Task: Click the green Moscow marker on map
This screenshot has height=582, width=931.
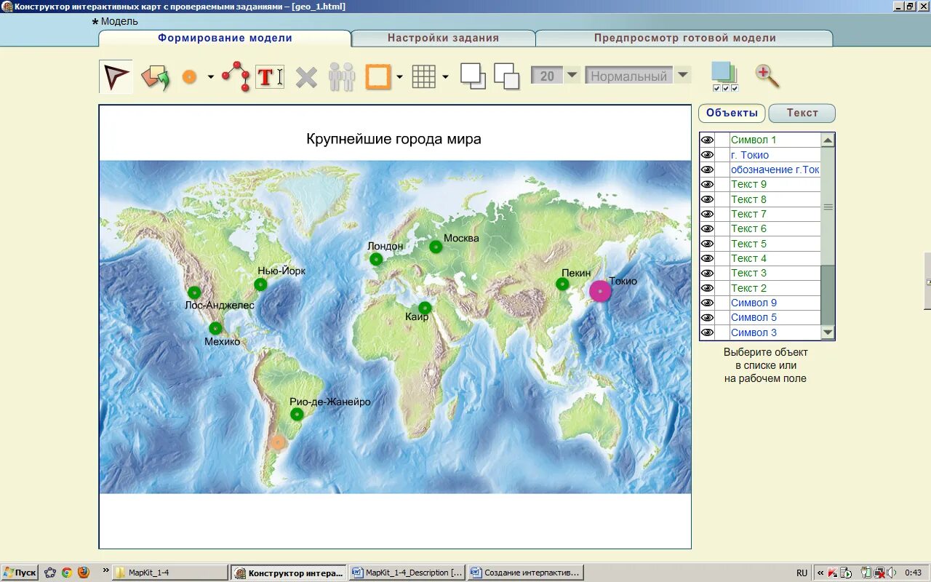Action: 436,247
